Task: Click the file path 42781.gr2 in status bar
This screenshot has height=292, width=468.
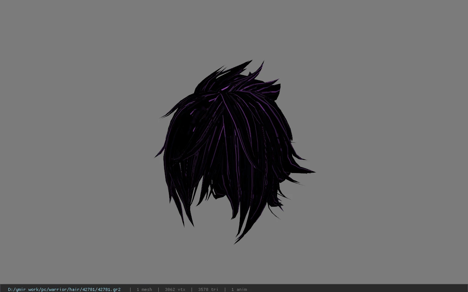Action: [64, 289]
